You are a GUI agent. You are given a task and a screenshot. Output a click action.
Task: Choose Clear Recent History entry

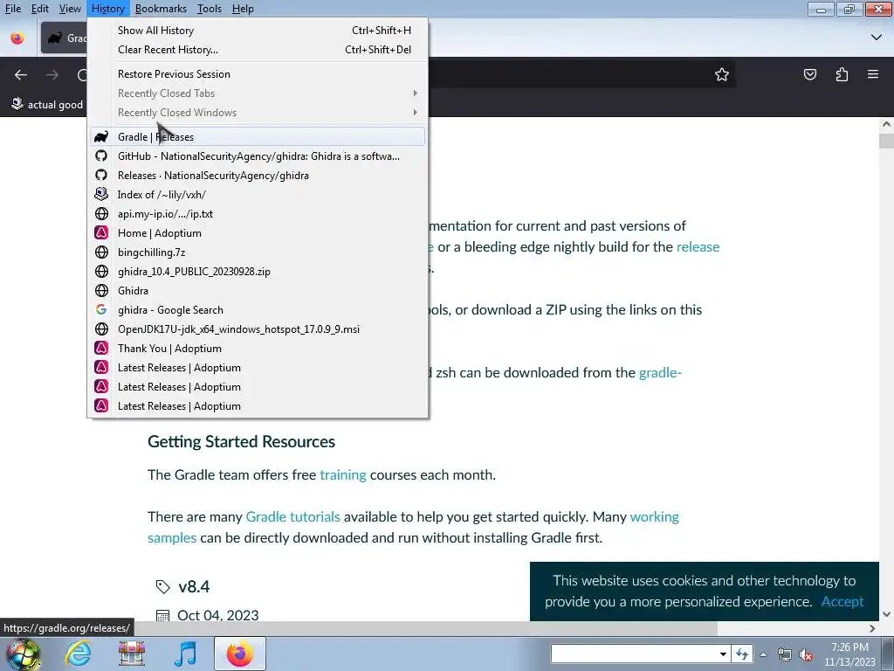[258, 50]
